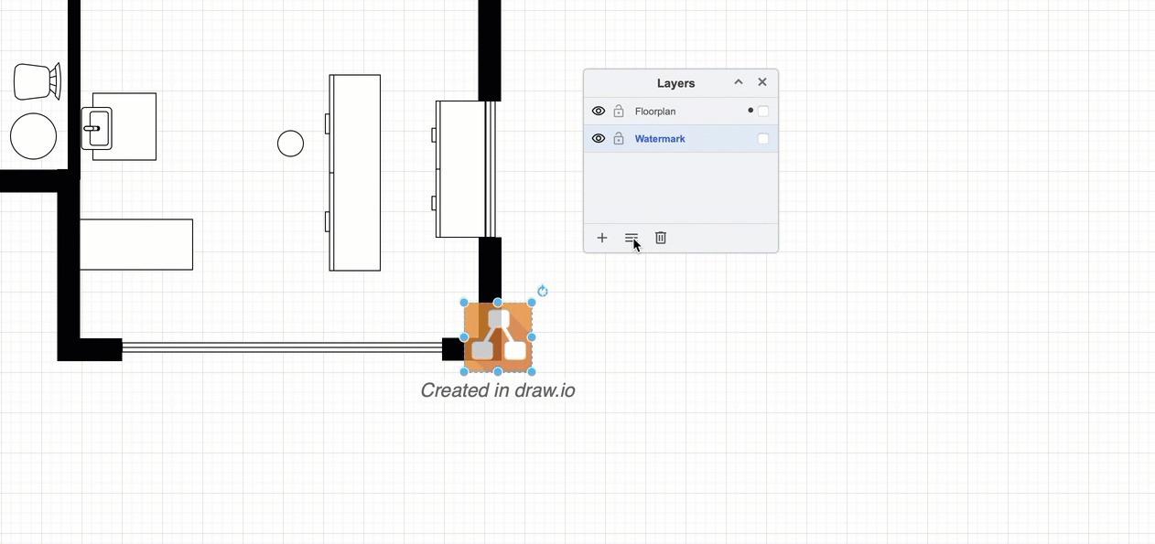Select the tall cabinet shape in the center
Viewport: 1155px width, 544px height.
pyautogui.click(x=354, y=172)
